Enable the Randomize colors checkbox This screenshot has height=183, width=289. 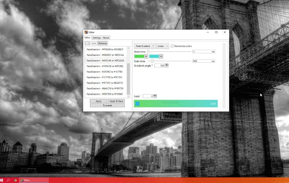point(172,46)
